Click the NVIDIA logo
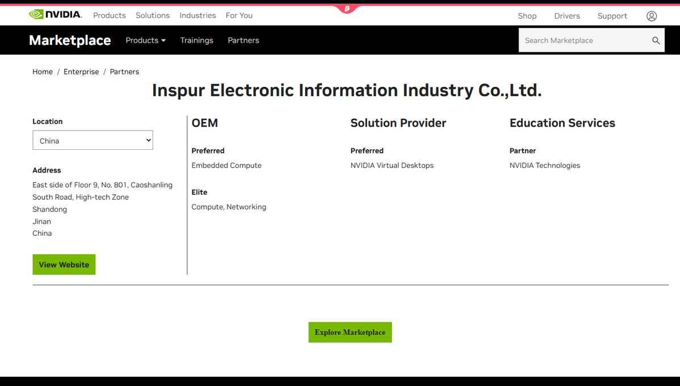The height and width of the screenshot is (386, 680). tap(55, 14)
